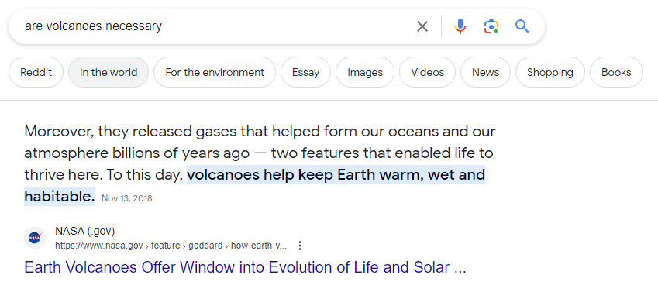Screen dimensions: 658x285
Task: Select the Essay filter chip
Action: (x=305, y=72)
